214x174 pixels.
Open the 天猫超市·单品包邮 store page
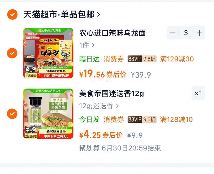62,14
